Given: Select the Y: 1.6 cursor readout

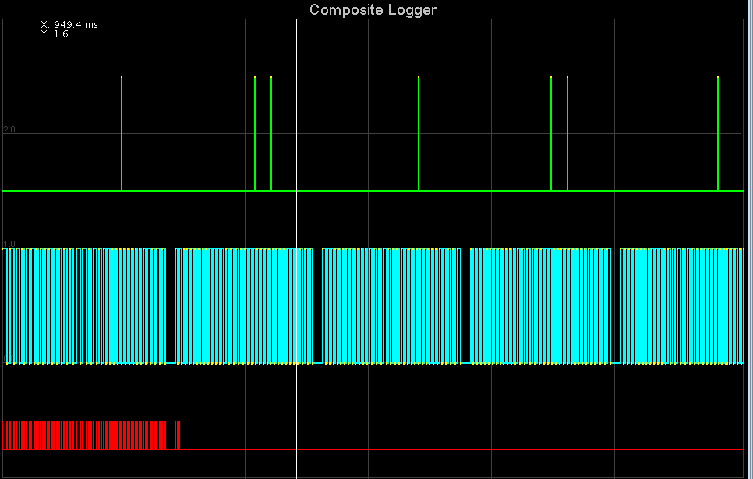Looking at the screenshot, I should 55,34.
